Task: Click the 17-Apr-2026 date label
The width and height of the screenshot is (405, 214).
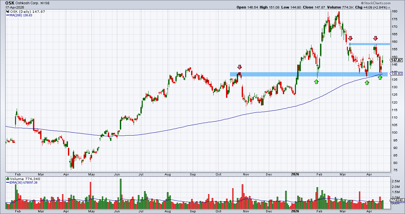Action: [15, 8]
